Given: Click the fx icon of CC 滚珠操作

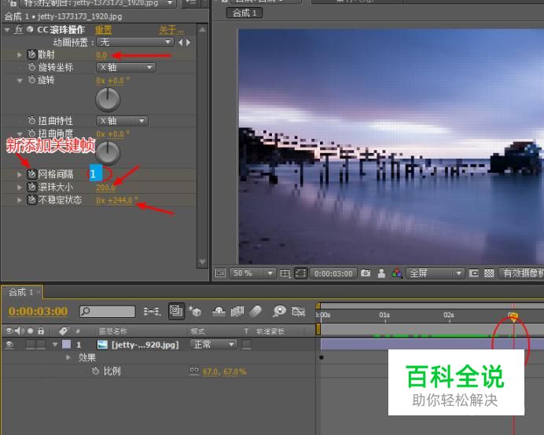Looking at the screenshot, I should pyautogui.click(x=19, y=30).
